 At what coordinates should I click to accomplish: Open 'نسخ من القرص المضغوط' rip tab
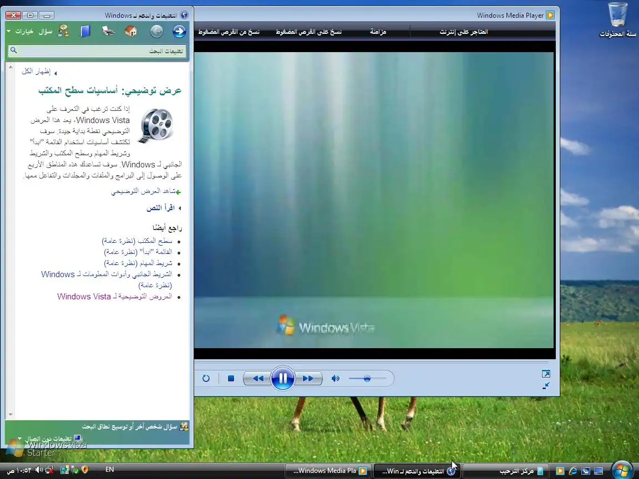[229, 32]
